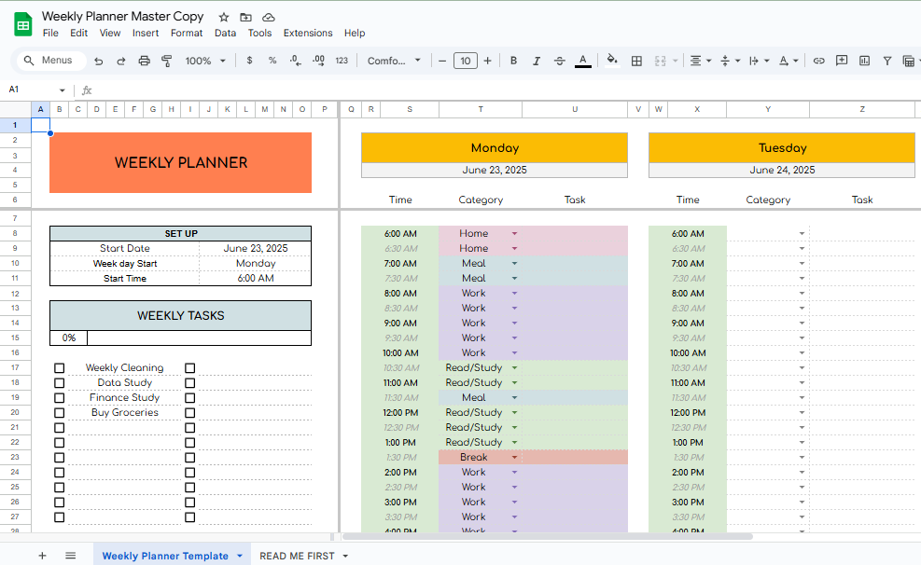Show all sheets list
Screen dimensions: 921x565
tap(71, 556)
